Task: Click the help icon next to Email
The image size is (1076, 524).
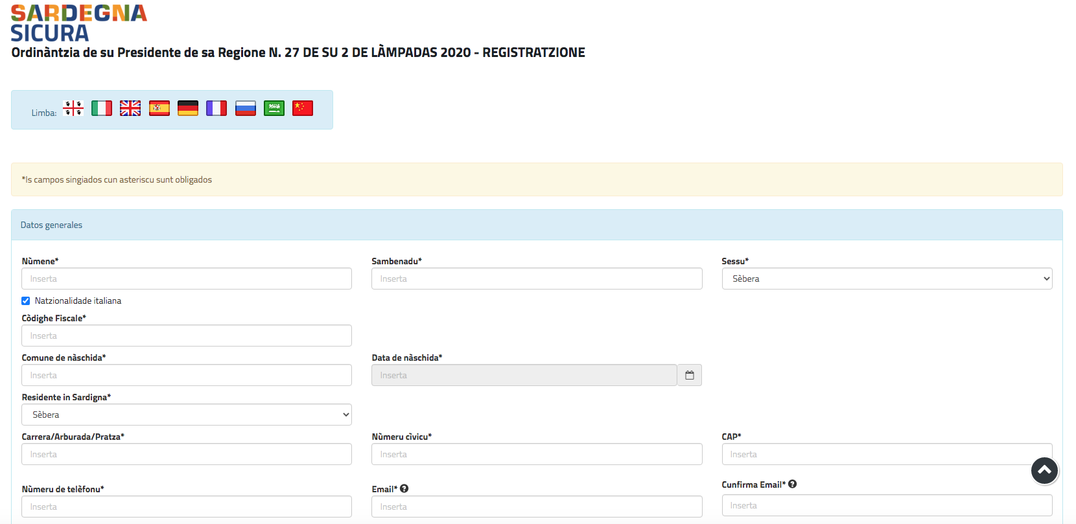Action: pyautogui.click(x=404, y=489)
